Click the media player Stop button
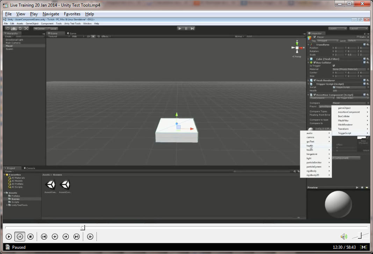 pos(30,237)
